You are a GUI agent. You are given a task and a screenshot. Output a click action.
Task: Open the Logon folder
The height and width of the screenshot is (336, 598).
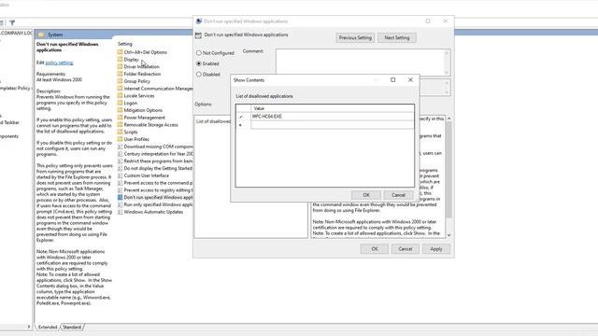[x=127, y=103]
